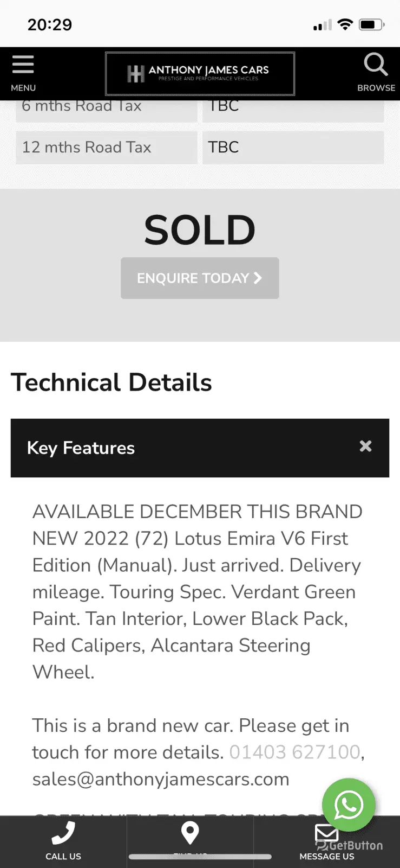
Task: Close Key Features using the X icon
Action: (x=366, y=446)
